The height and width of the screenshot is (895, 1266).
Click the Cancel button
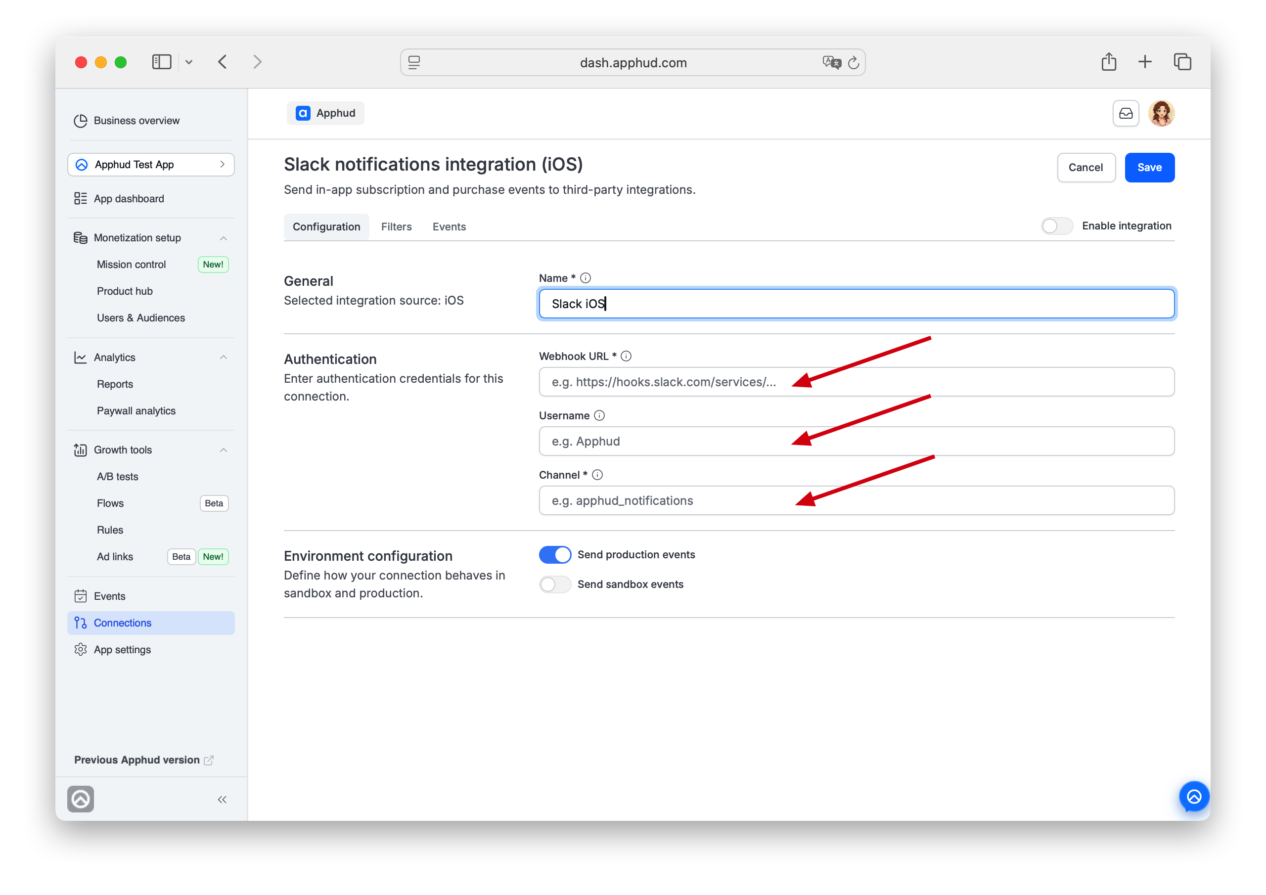[1085, 167]
